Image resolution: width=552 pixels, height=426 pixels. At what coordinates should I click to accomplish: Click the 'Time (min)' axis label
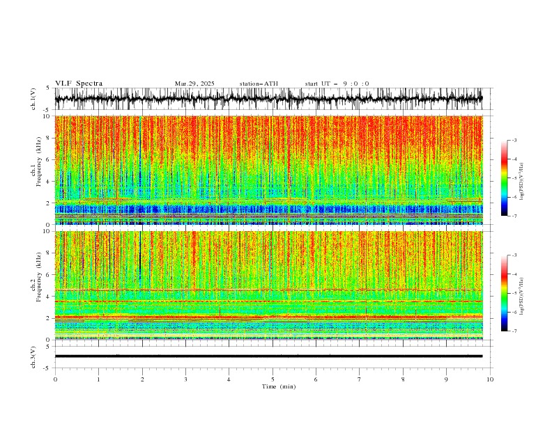[279, 386]
